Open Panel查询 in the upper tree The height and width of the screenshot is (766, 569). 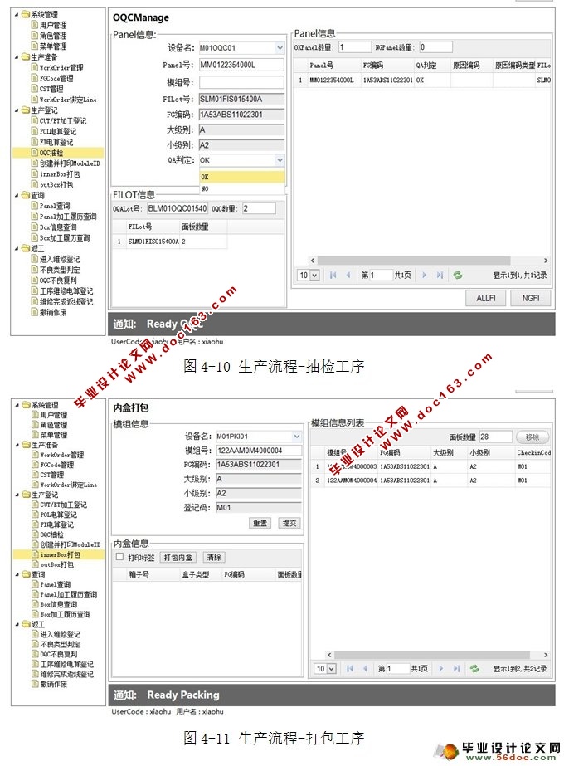55,206
